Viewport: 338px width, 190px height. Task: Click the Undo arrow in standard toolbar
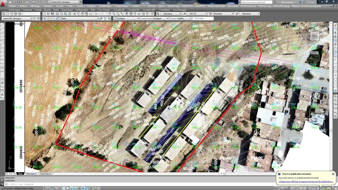[x=96, y=14]
